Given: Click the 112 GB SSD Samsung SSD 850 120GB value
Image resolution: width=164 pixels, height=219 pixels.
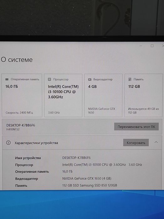Looking at the screenshot, I should coord(90,185).
